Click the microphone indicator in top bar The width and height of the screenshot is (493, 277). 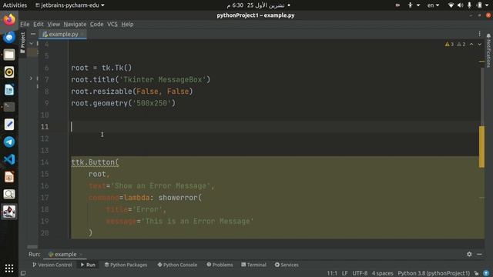point(469,5)
